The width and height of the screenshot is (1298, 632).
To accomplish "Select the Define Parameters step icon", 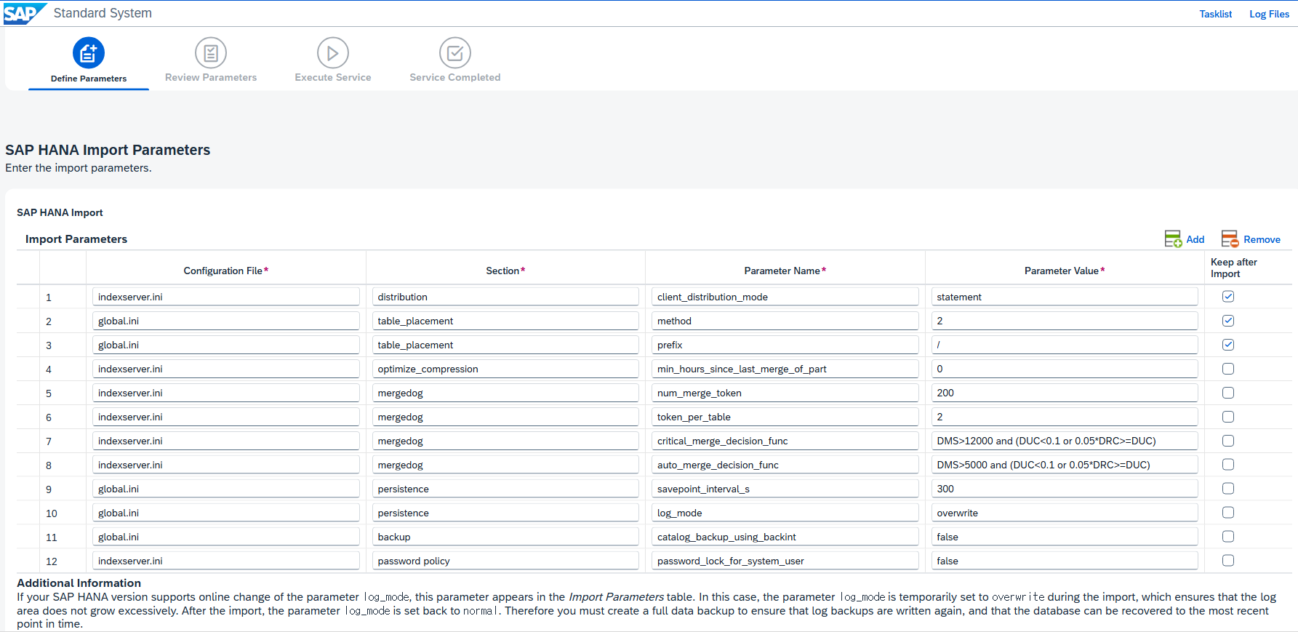I will 89,53.
